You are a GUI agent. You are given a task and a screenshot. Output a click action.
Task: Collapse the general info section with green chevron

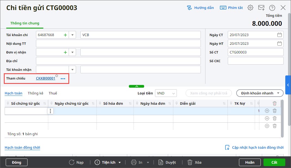pos(137,86)
